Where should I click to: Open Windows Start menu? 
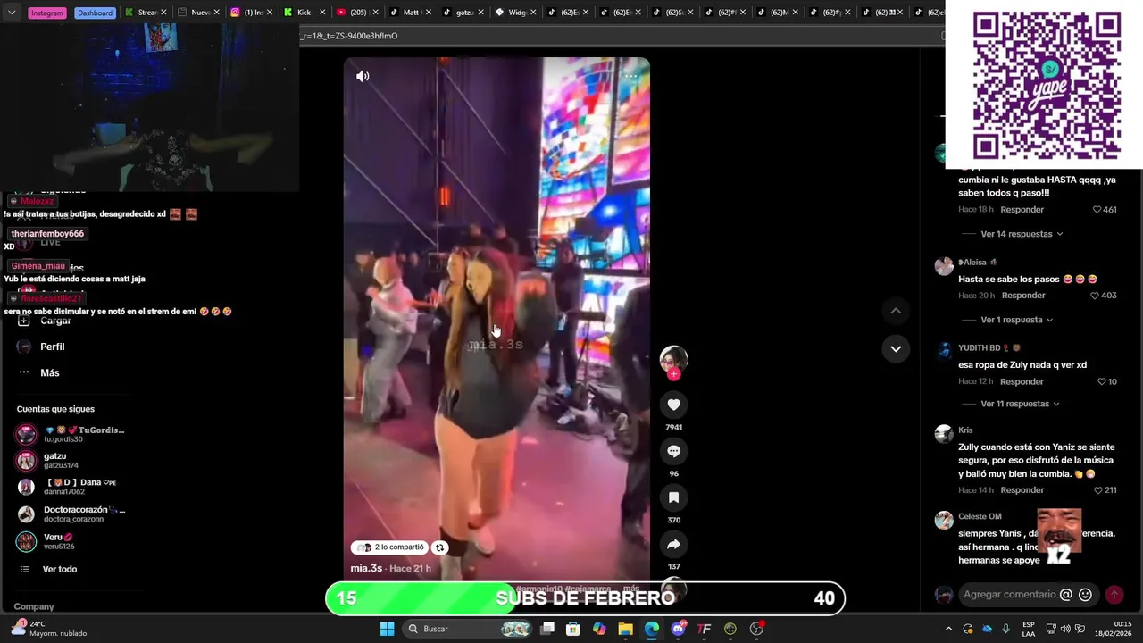[x=387, y=629]
